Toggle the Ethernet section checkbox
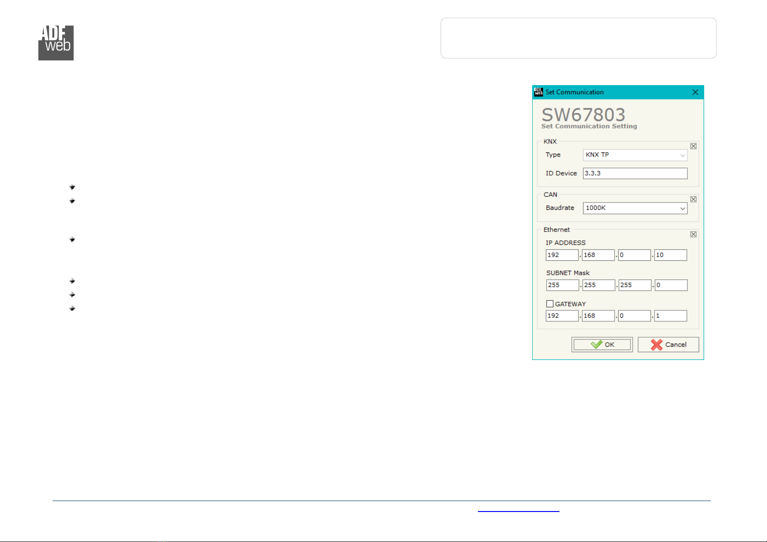The image size is (767, 542). click(693, 234)
